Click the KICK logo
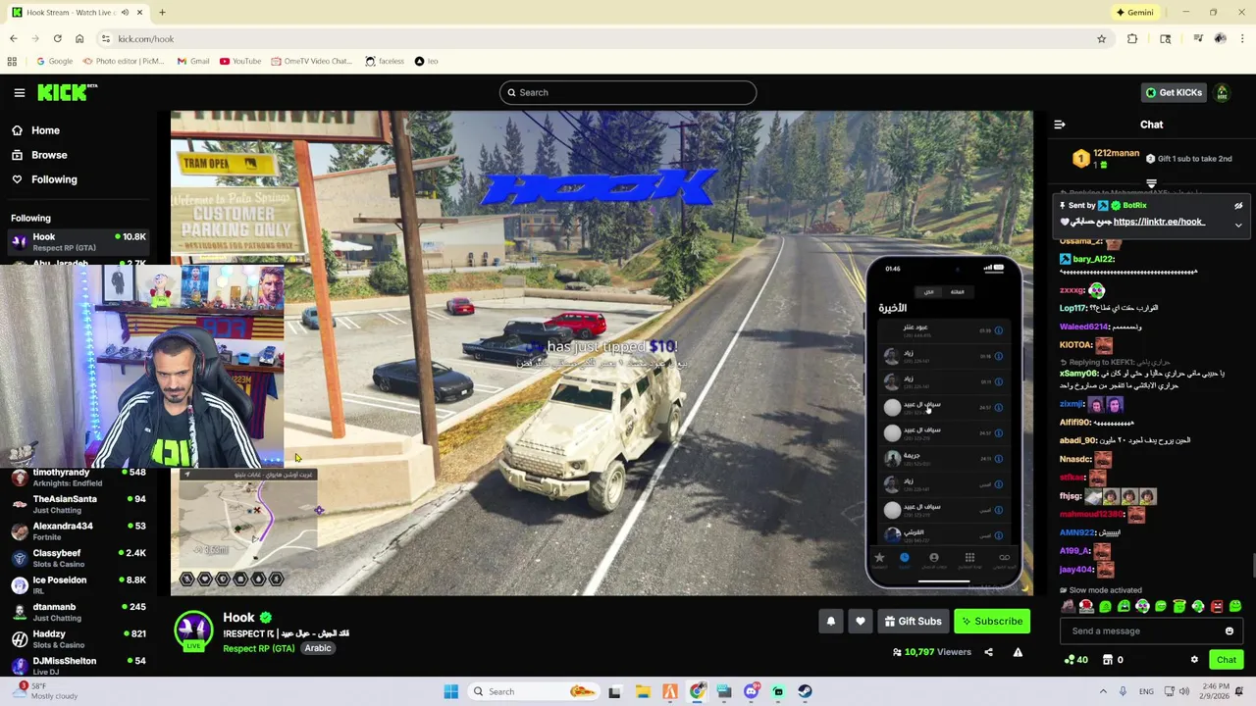 click(x=68, y=92)
